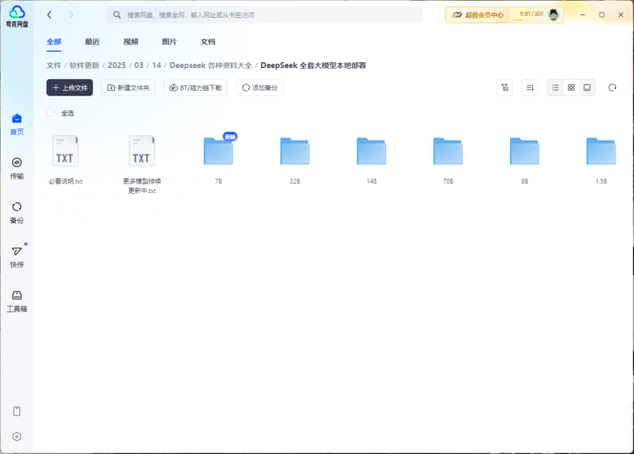
Task: Switch to the 图片 tab
Action: (169, 42)
